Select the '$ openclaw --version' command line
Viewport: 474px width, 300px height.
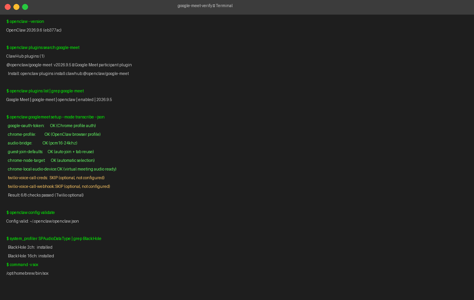coord(25,21)
